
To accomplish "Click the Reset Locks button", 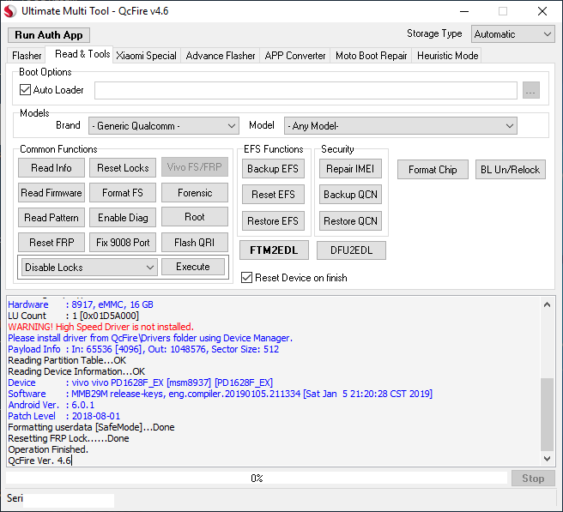I will pyautogui.click(x=123, y=168).
